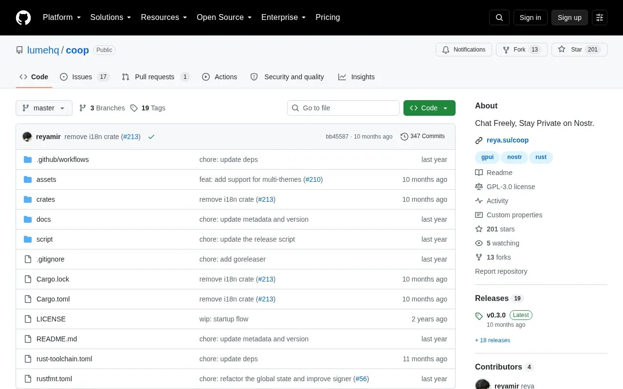Expand the green Code dropdown button

click(429, 108)
